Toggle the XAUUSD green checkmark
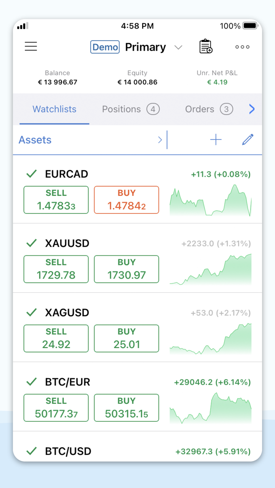This screenshot has height=488, width=275. pos(31,243)
